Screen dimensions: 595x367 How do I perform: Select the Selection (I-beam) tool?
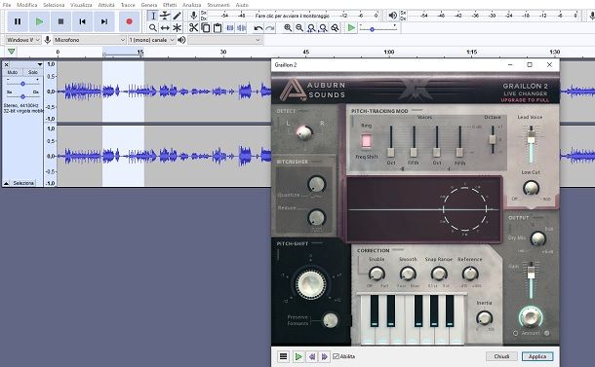pyautogui.click(x=153, y=16)
